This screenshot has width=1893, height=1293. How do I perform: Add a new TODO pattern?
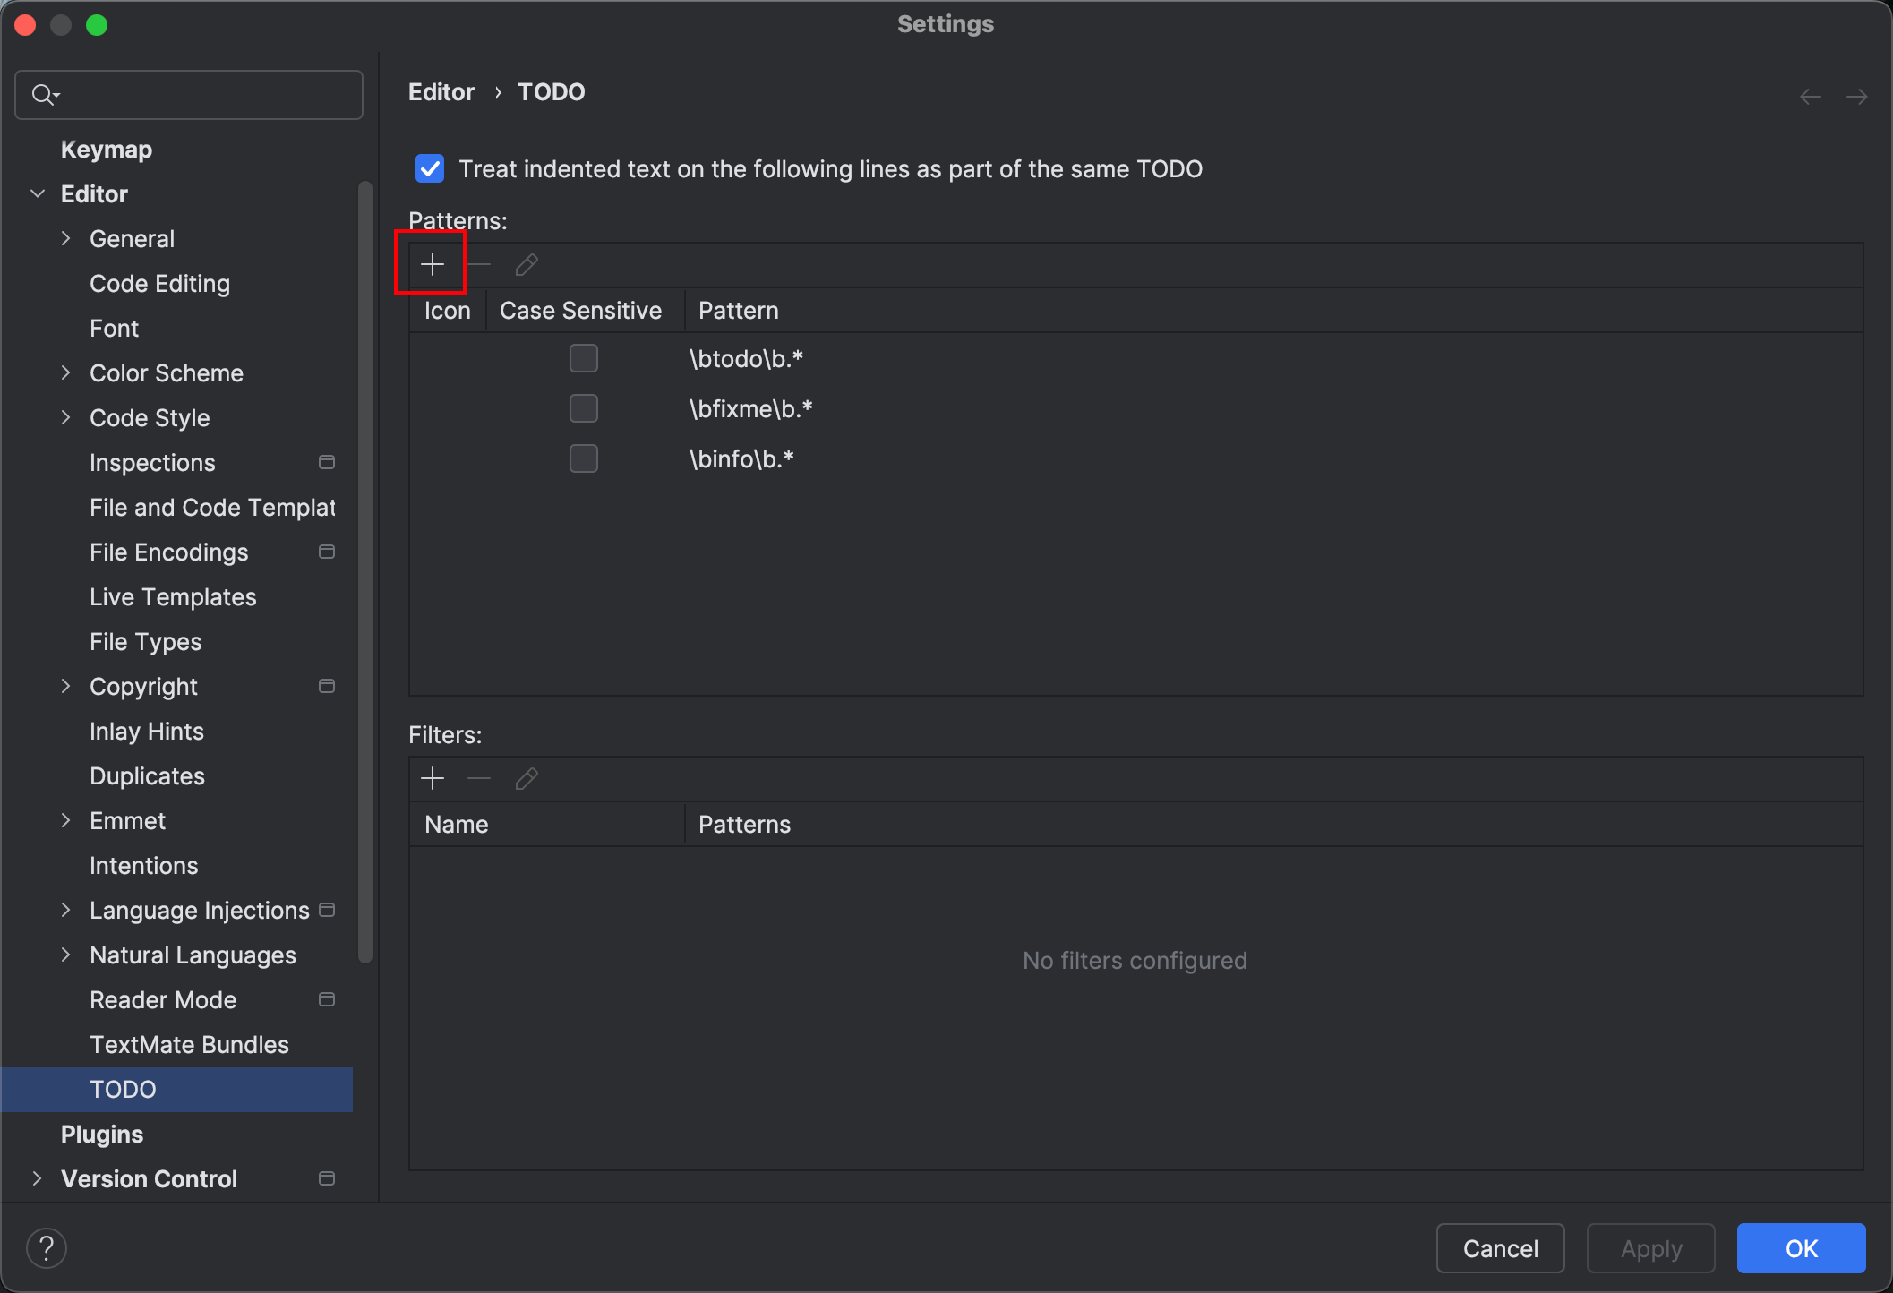432,264
